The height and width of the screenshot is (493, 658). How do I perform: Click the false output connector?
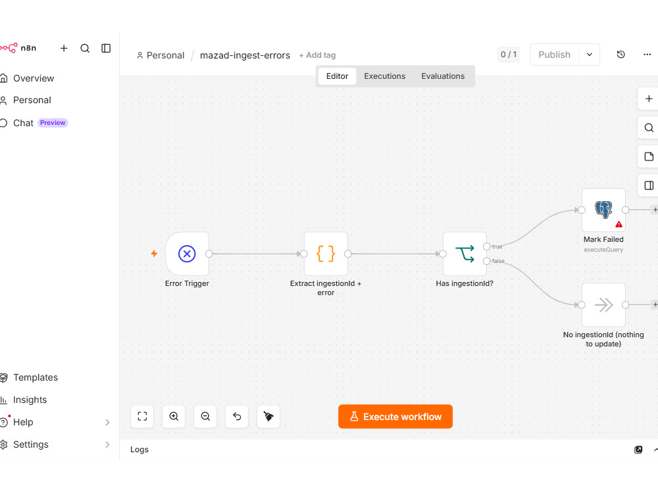pyautogui.click(x=486, y=261)
